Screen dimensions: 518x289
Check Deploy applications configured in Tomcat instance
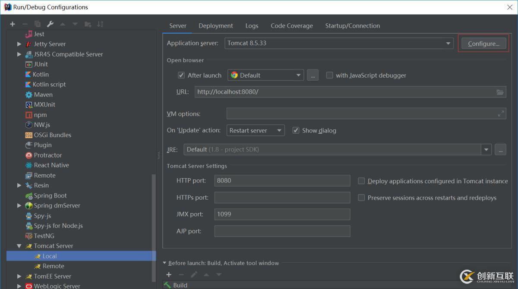(x=361, y=181)
